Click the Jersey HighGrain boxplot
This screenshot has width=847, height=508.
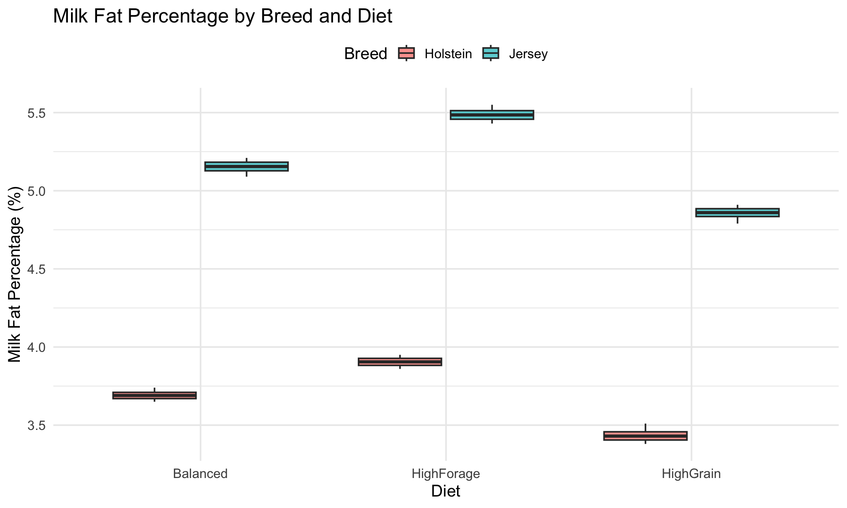[738, 213]
